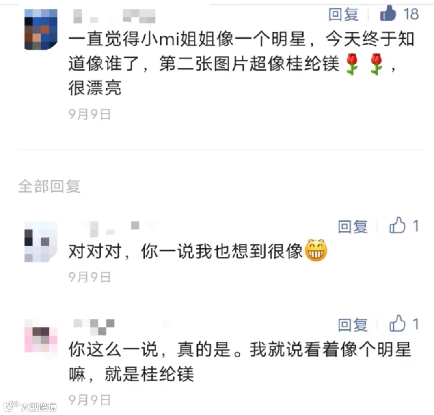
Task: Click the like count 18 on top comment
Action: click(411, 14)
